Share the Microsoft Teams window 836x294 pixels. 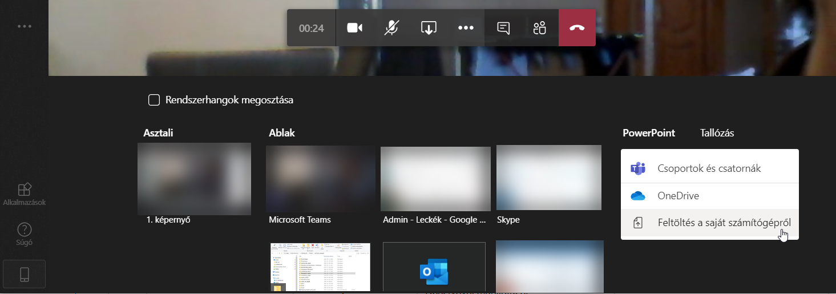pyautogui.click(x=320, y=179)
